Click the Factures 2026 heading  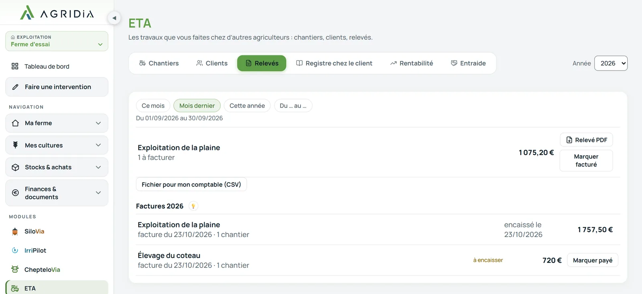pyautogui.click(x=160, y=206)
